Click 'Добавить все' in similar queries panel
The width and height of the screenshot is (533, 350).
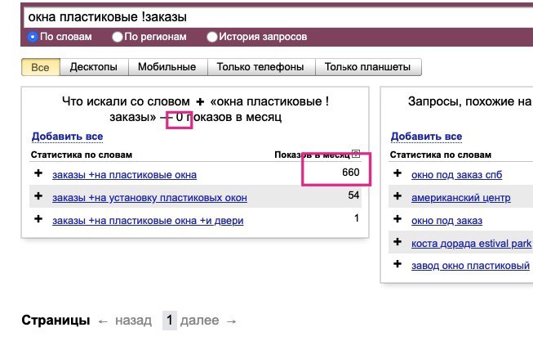pos(426,137)
